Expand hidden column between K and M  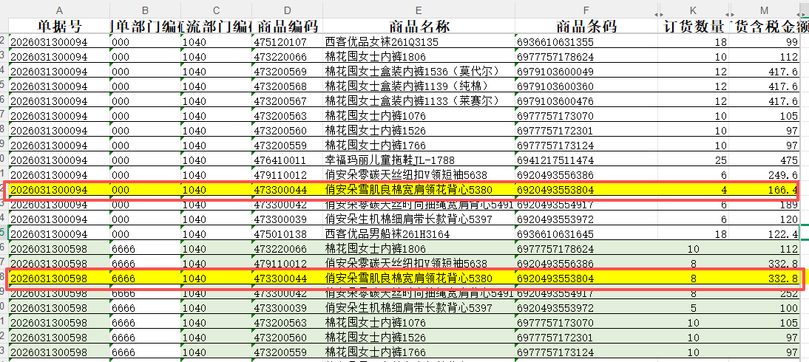[730, 14]
